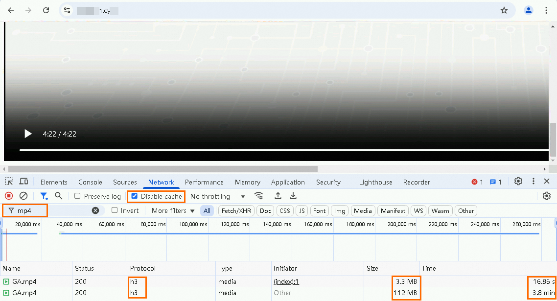Image resolution: width=557 pixels, height=301 pixels.
Task: Go forward in the browser
Action: click(x=28, y=10)
